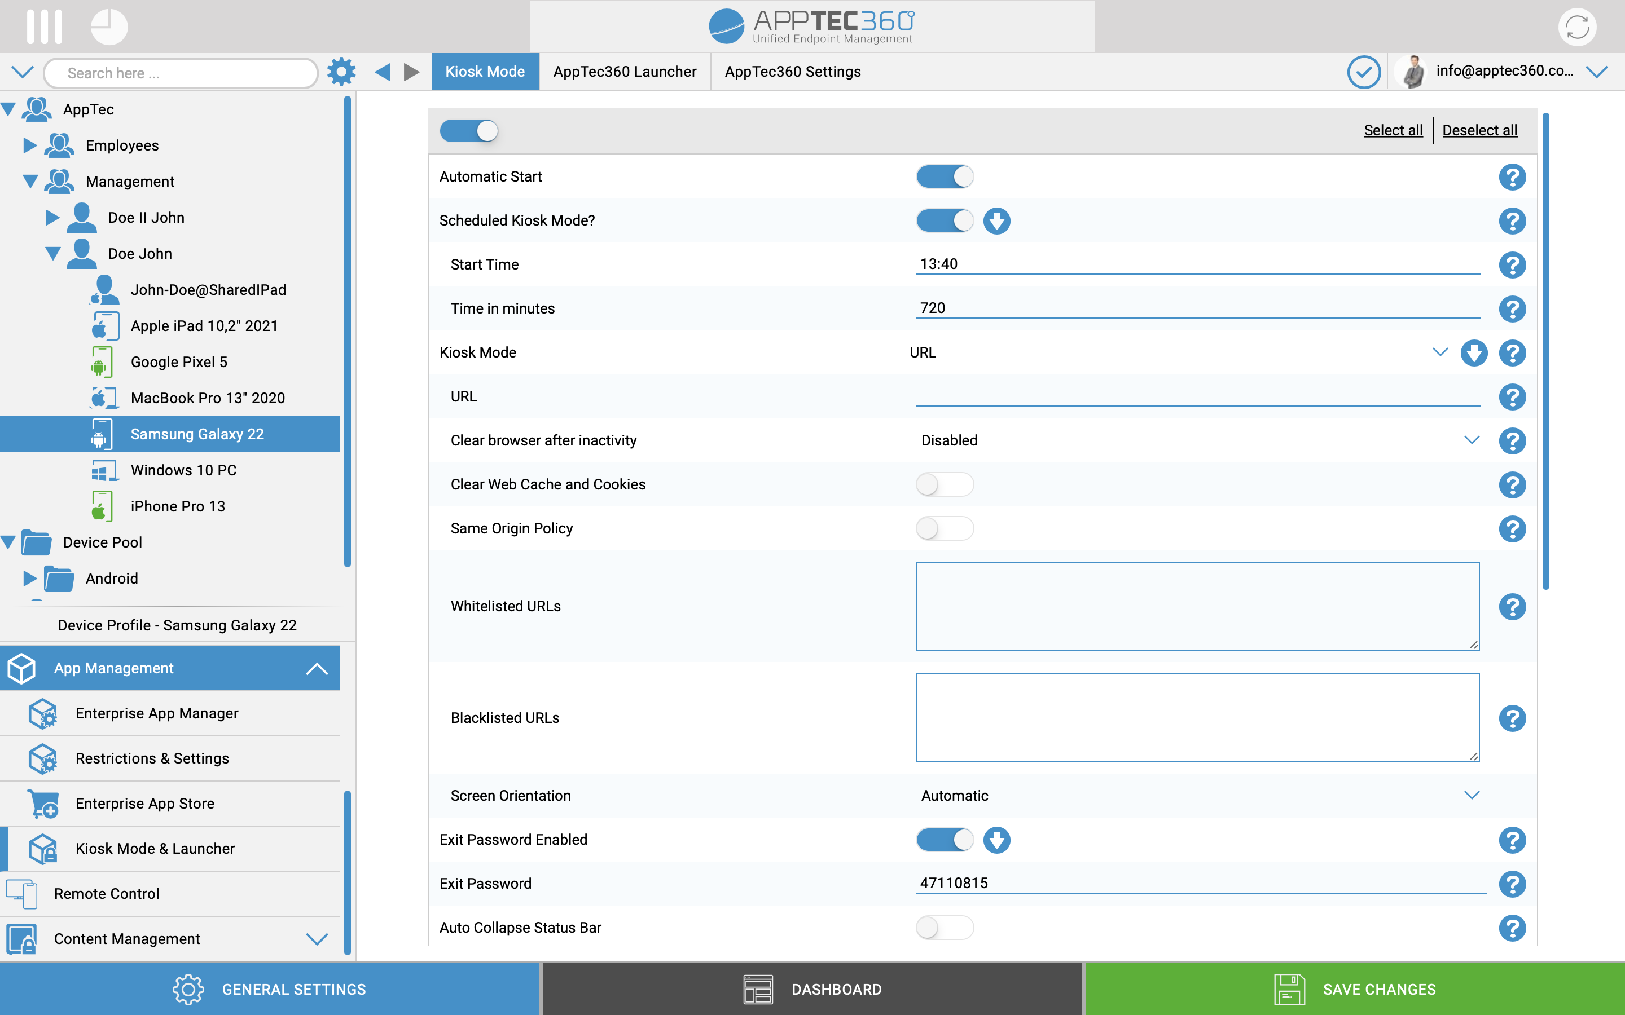Screen dimensions: 1625x1015
Task: Turn on Same Origin Policy
Action: (944, 528)
